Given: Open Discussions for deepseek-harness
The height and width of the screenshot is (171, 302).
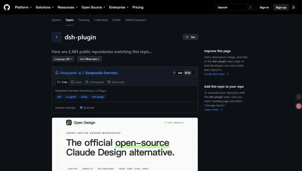Looking at the screenshot, I should point(116,82).
